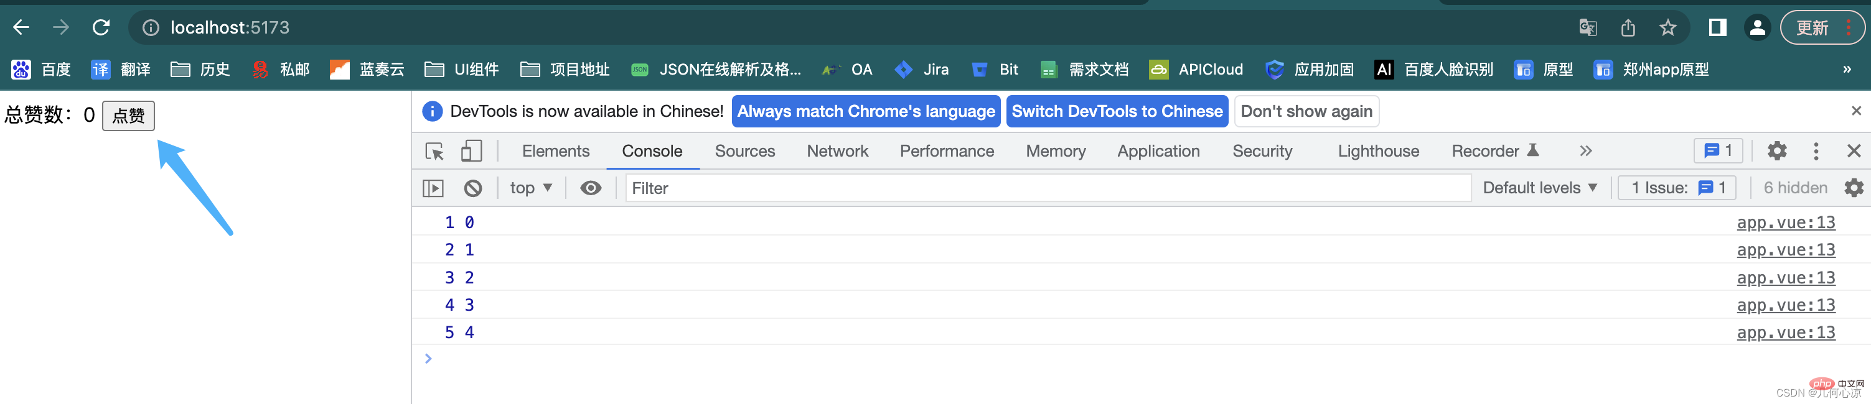Switch to the Application tab
The width and height of the screenshot is (1871, 404).
click(x=1158, y=151)
